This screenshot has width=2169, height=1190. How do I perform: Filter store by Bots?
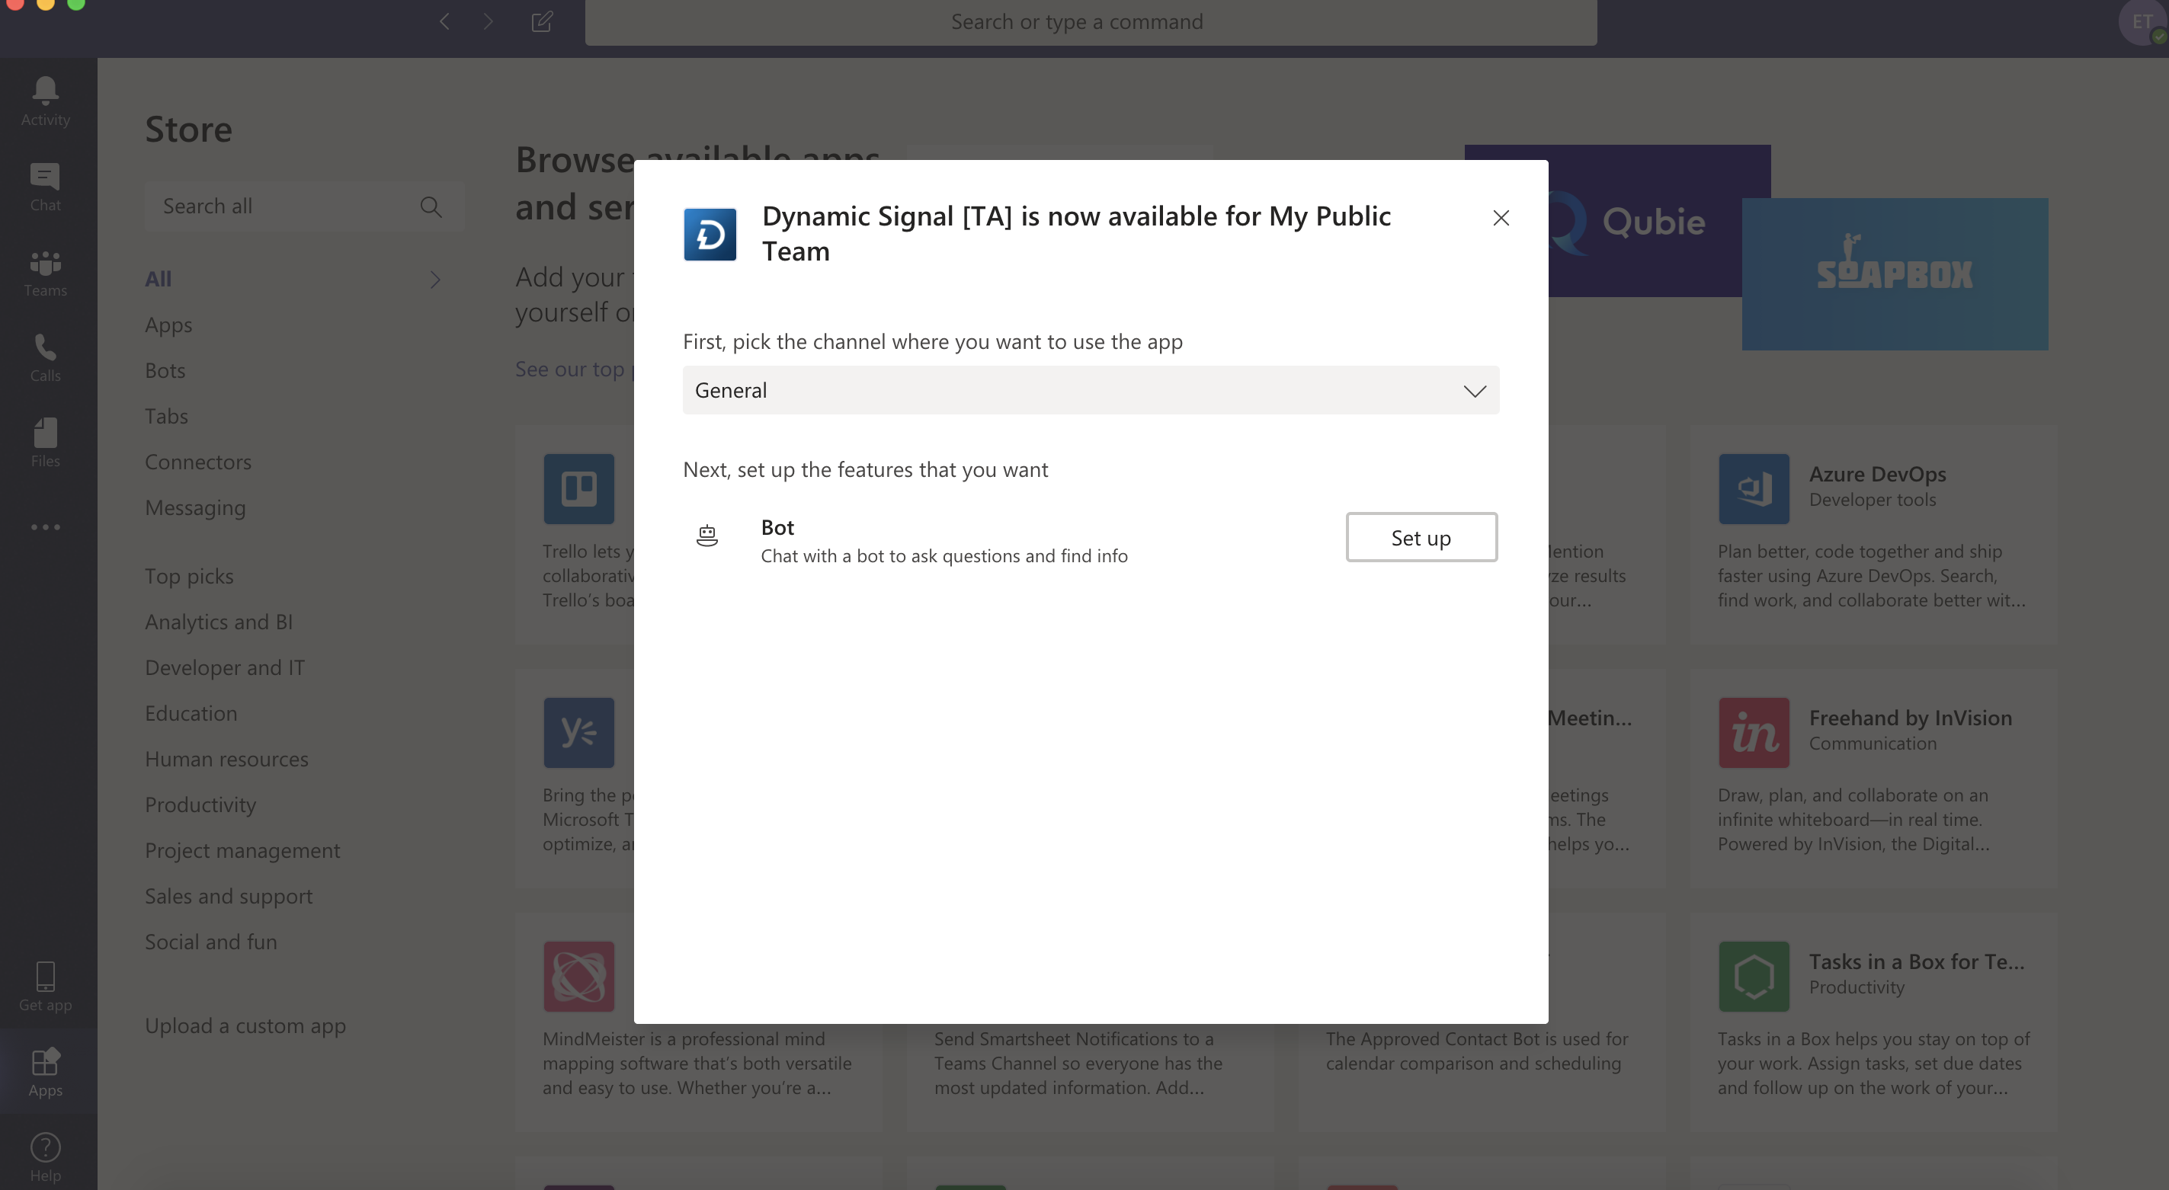[165, 370]
